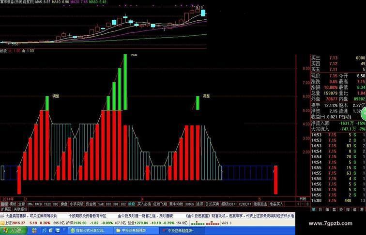
Task: Click the 换手 12.11% value
Action: 331,105
